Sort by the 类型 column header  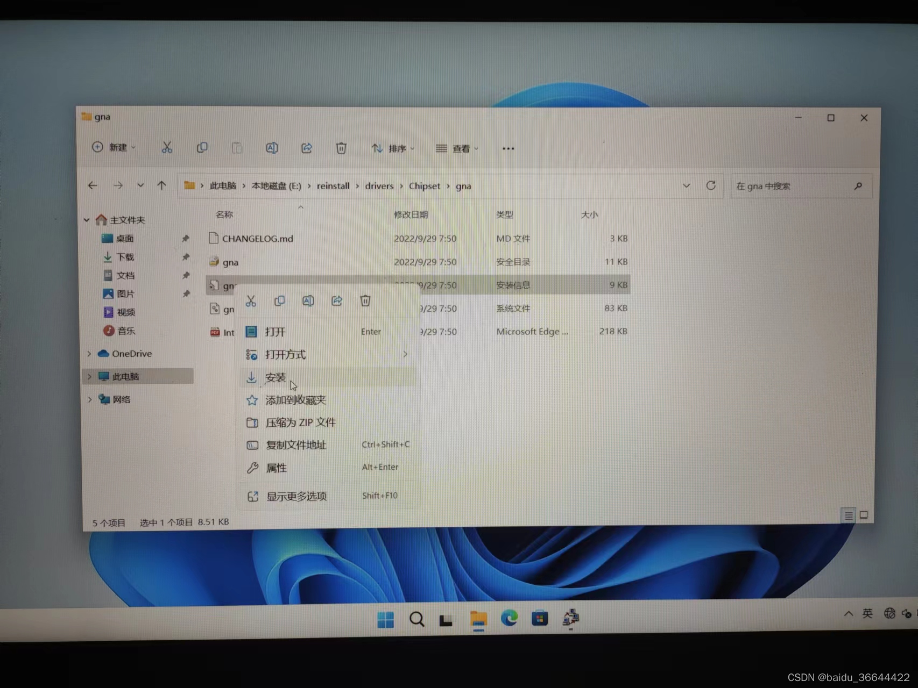pos(504,214)
